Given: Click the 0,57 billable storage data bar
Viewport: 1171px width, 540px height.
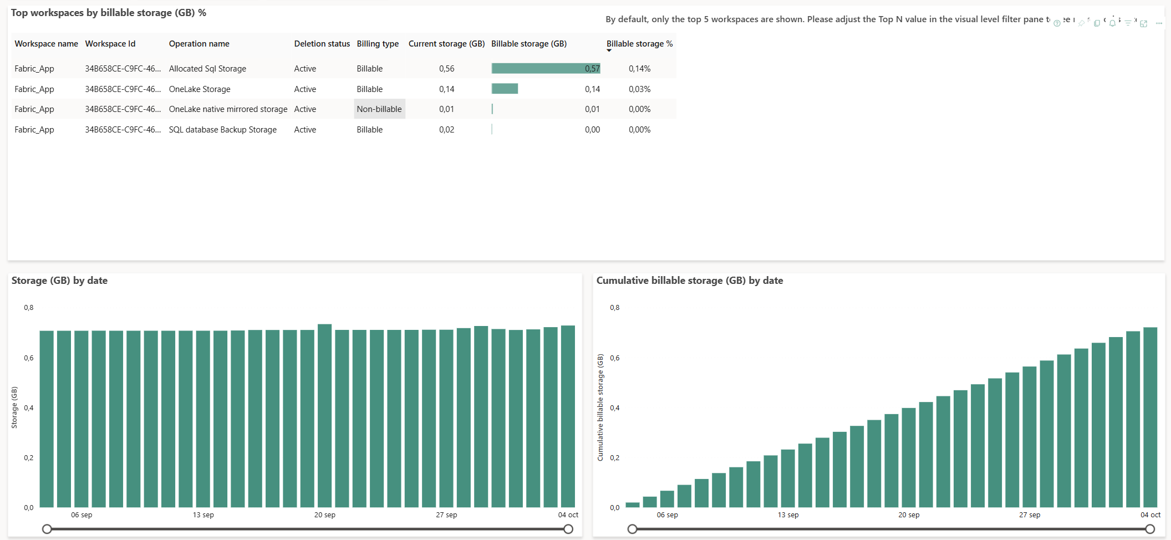Looking at the screenshot, I should point(546,69).
